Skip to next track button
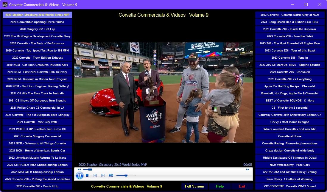This screenshot has width=327, height=192. tap(103, 176)
